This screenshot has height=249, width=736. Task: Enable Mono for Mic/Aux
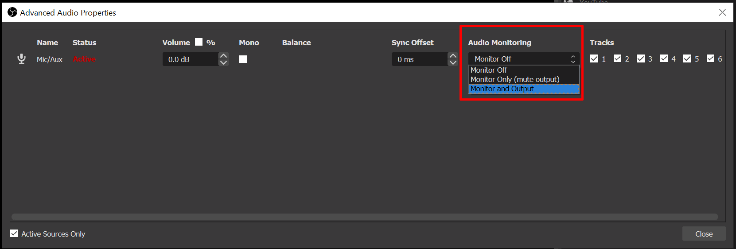point(243,59)
